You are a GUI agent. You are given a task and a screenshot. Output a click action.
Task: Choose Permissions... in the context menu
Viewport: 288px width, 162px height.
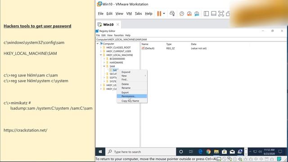pyautogui.click(x=132, y=96)
